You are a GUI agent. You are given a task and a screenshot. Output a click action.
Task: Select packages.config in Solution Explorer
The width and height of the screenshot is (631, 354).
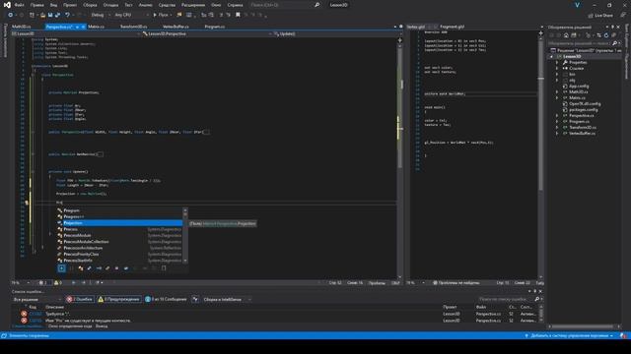[x=583, y=109]
